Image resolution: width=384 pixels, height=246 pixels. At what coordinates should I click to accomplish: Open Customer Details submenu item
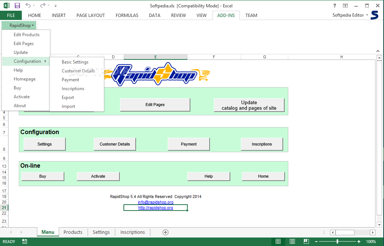coord(77,71)
